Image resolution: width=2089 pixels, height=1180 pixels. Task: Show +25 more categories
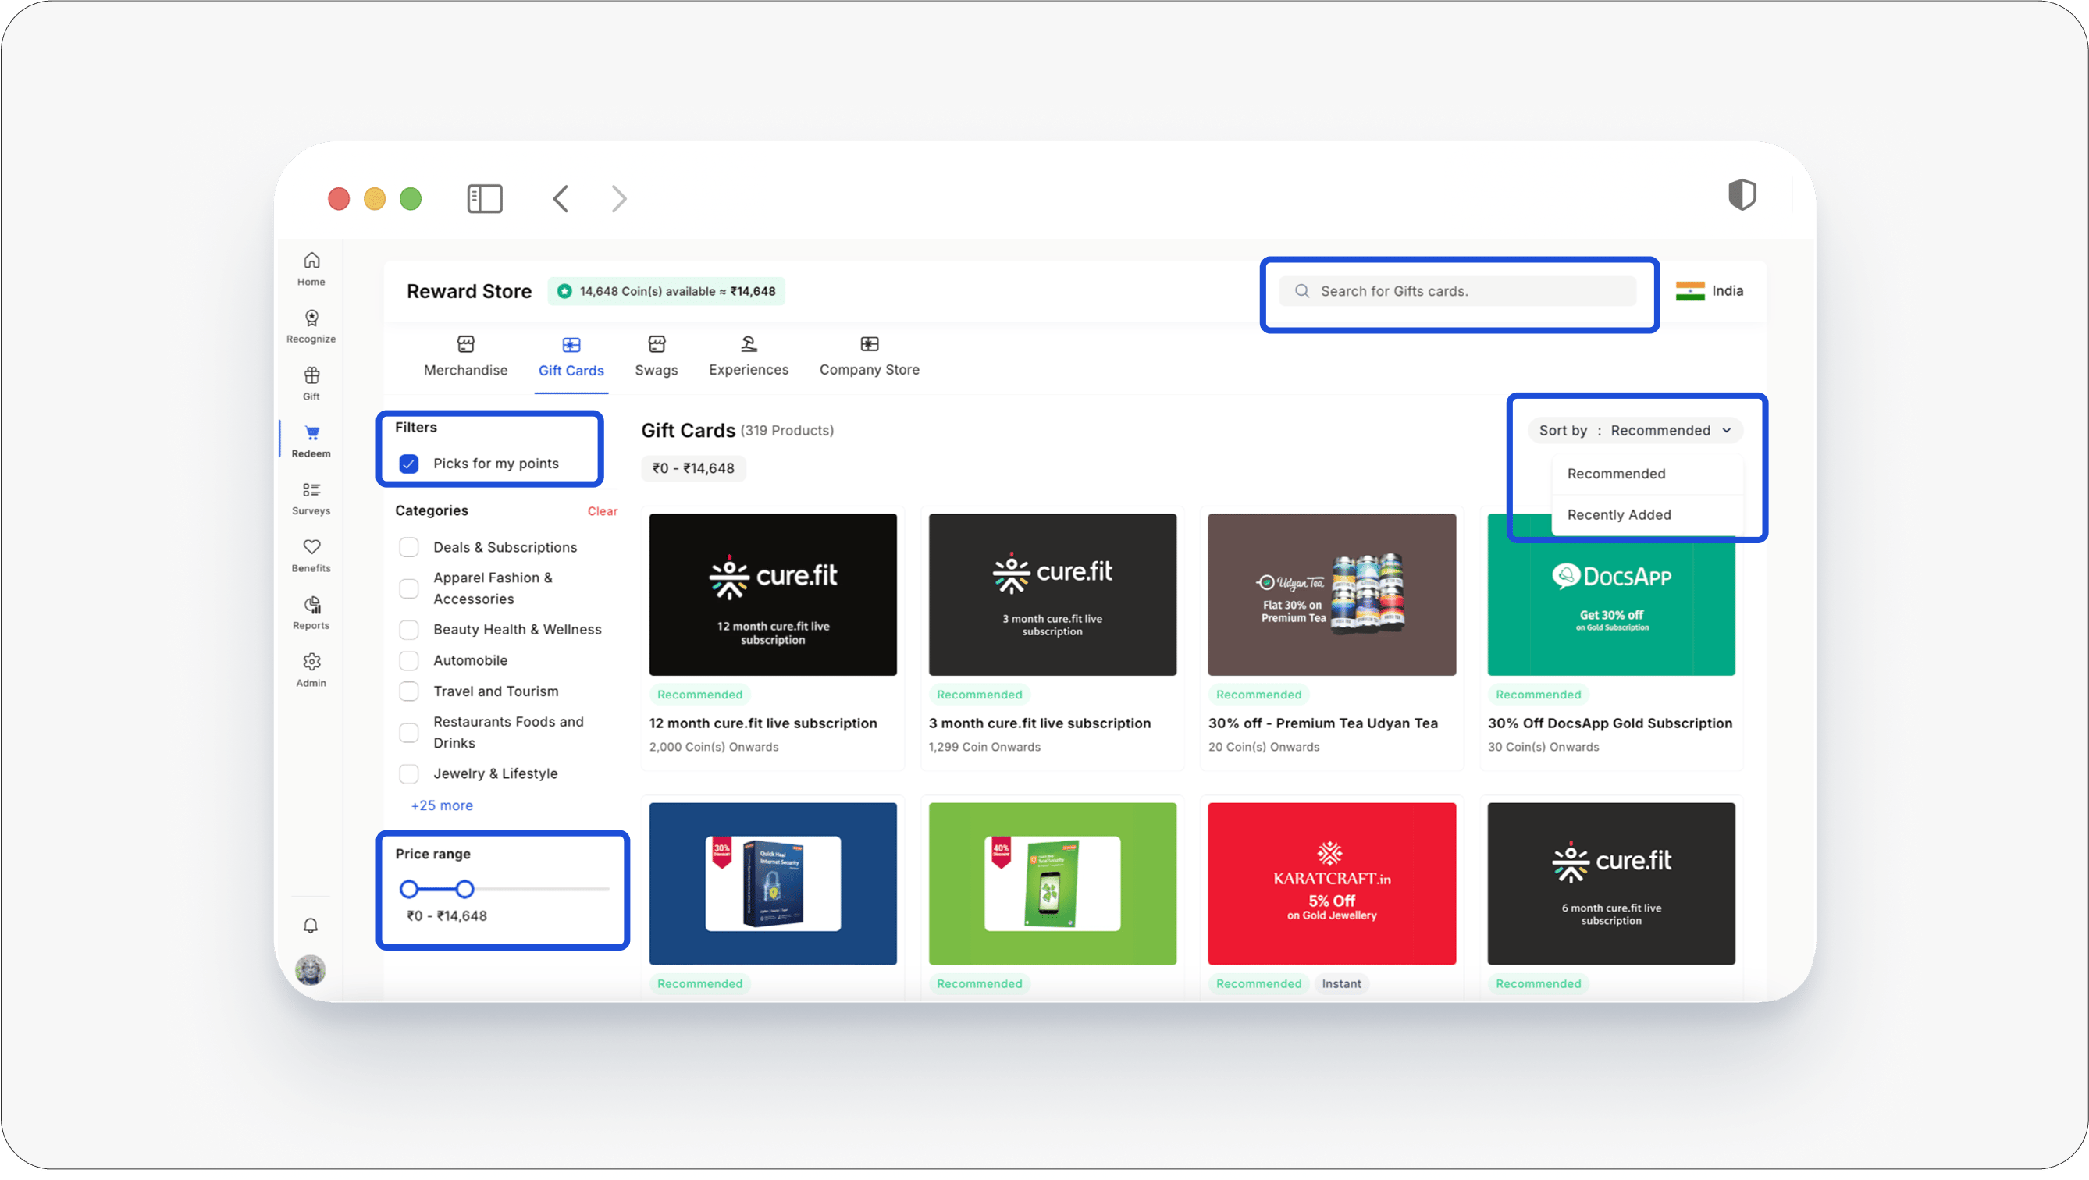click(x=441, y=805)
